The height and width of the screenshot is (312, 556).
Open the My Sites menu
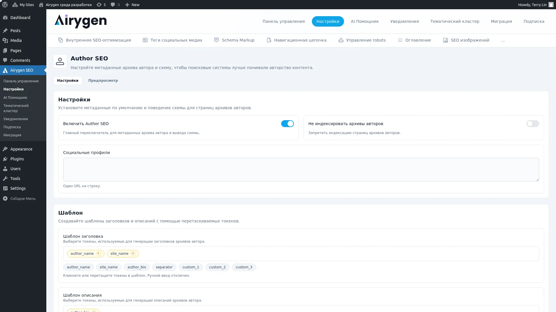pyautogui.click(x=23, y=5)
